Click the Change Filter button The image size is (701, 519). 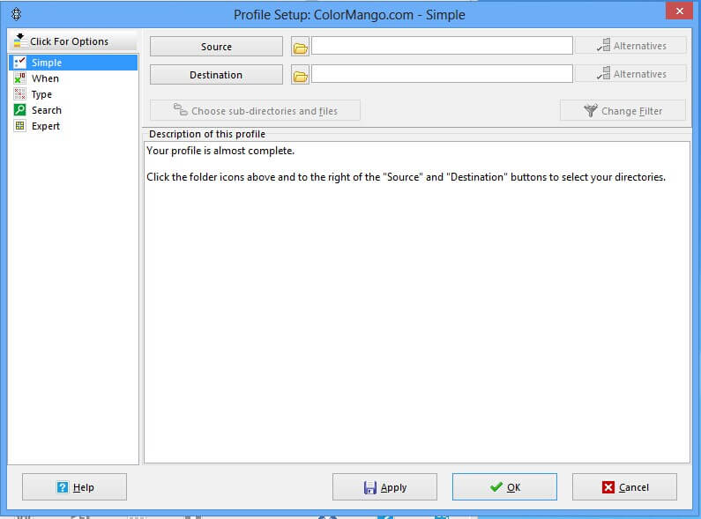623,111
